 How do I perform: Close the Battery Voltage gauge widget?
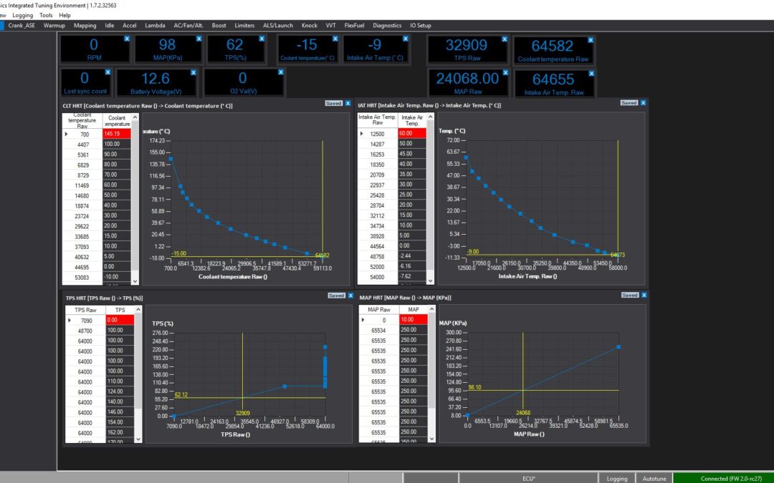pyautogui.click(x=193, y=72)
